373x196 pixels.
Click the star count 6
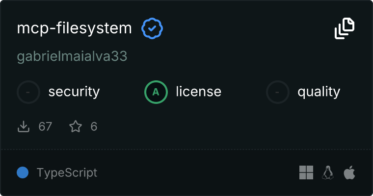point(94,127)
